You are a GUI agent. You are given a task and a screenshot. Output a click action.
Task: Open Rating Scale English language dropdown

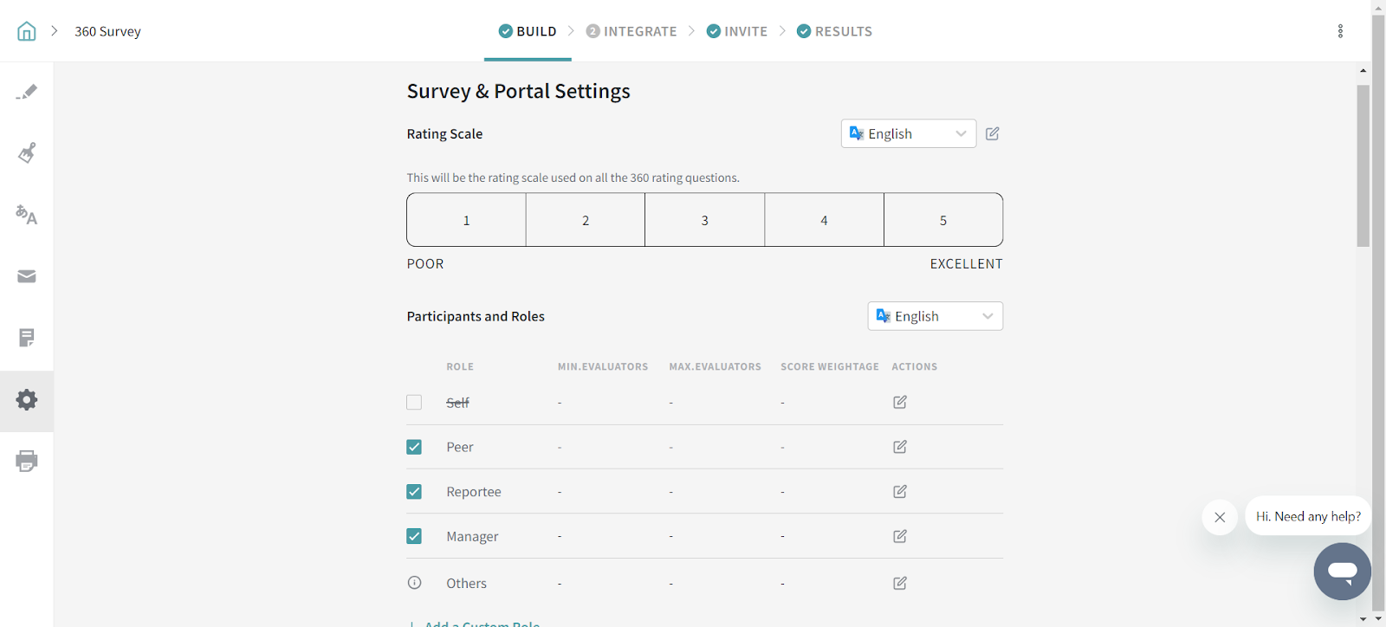point(908,133)
